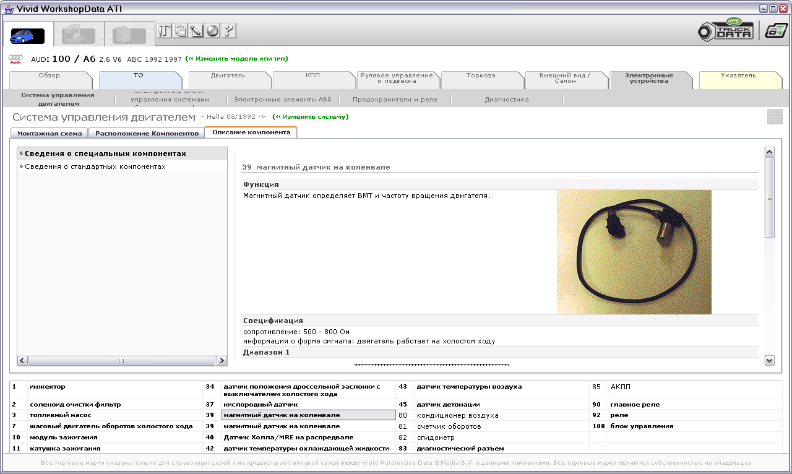The height and width of the screenshot is (474, 792).
Task: Go to 'Предохранители и реле' submenu
Action: pos(395,100)
